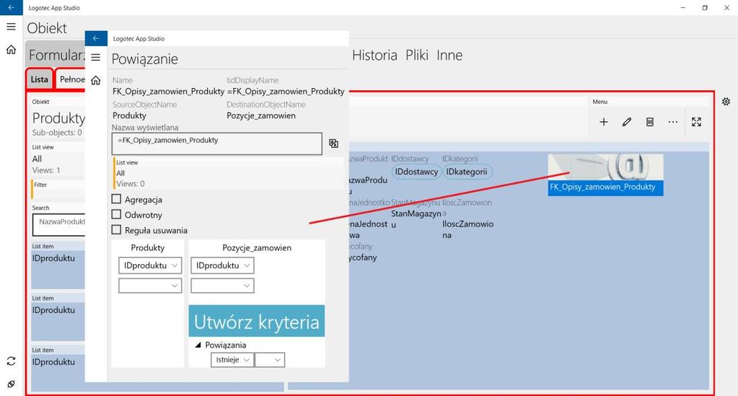
Task: Click the Nazwa wyświetlana input field
Action: point(217,144)
